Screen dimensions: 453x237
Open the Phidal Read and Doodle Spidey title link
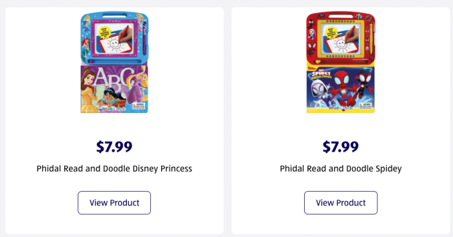340,169
